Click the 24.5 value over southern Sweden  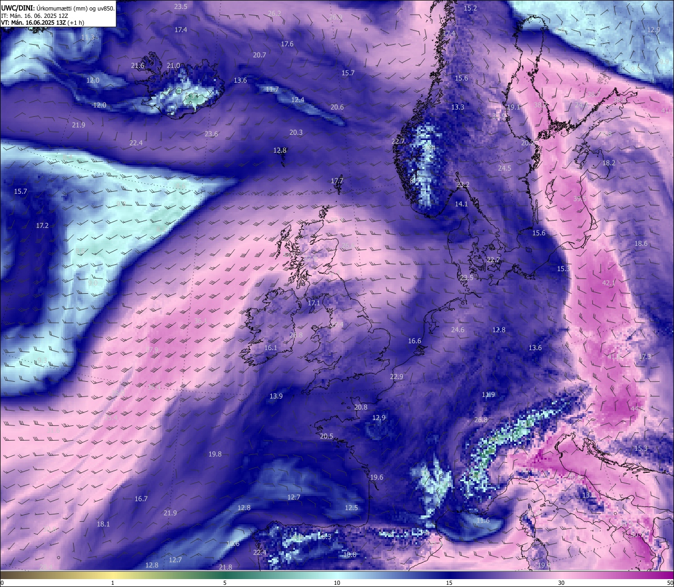(504, 168)
